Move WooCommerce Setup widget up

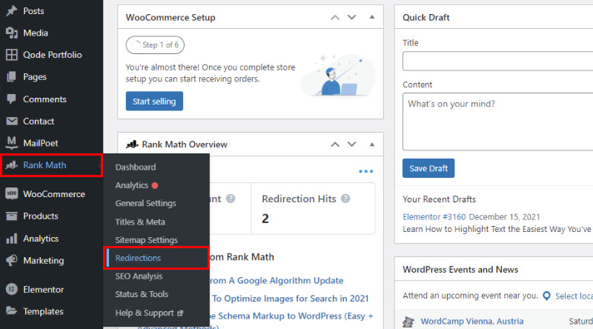click(x=335, y=17)
